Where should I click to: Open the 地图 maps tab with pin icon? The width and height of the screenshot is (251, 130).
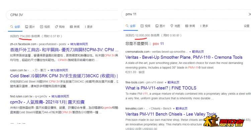[x=175, y=26]
